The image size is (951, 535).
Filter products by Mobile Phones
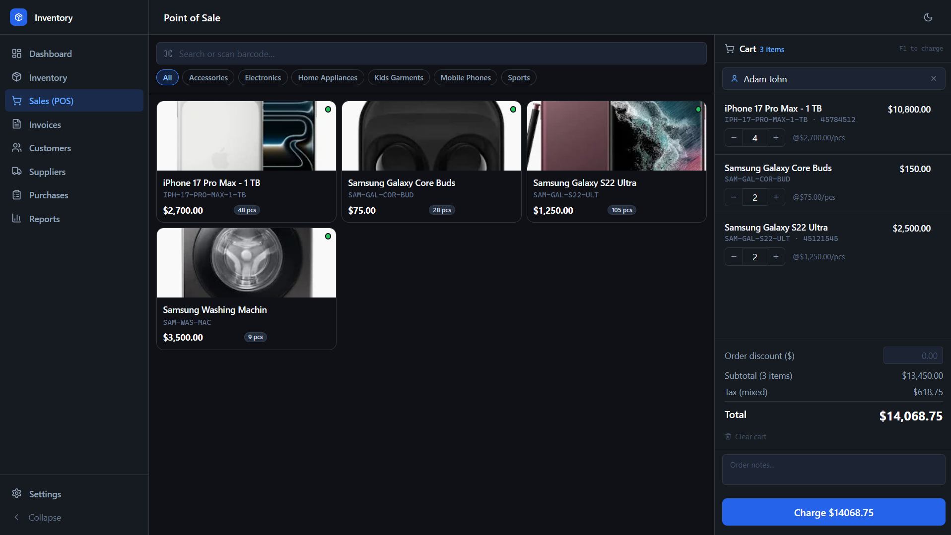point(466,77)
